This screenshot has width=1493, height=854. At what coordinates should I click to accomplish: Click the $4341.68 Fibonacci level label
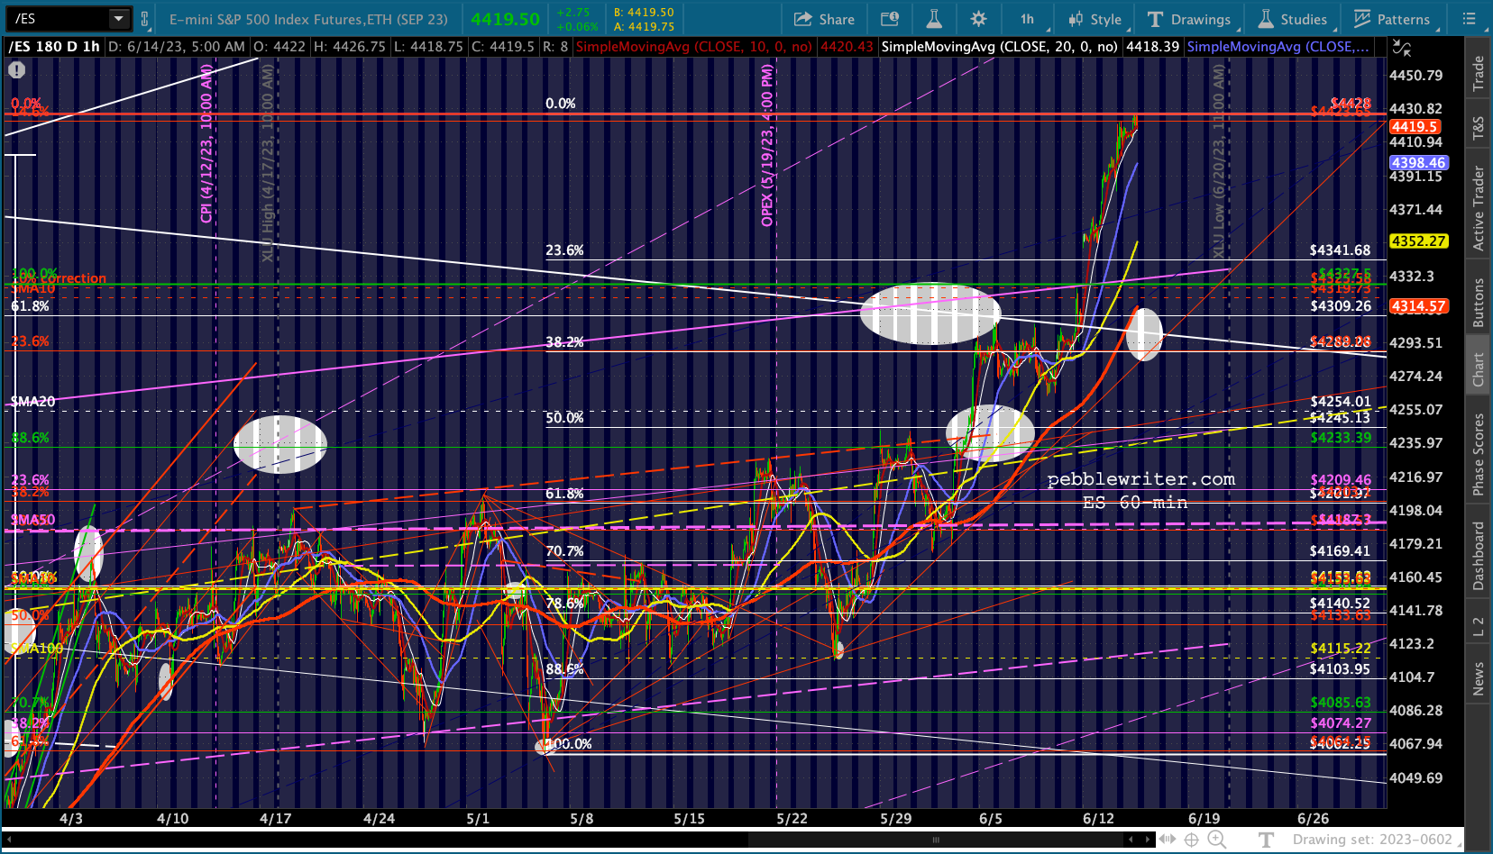1340,250
